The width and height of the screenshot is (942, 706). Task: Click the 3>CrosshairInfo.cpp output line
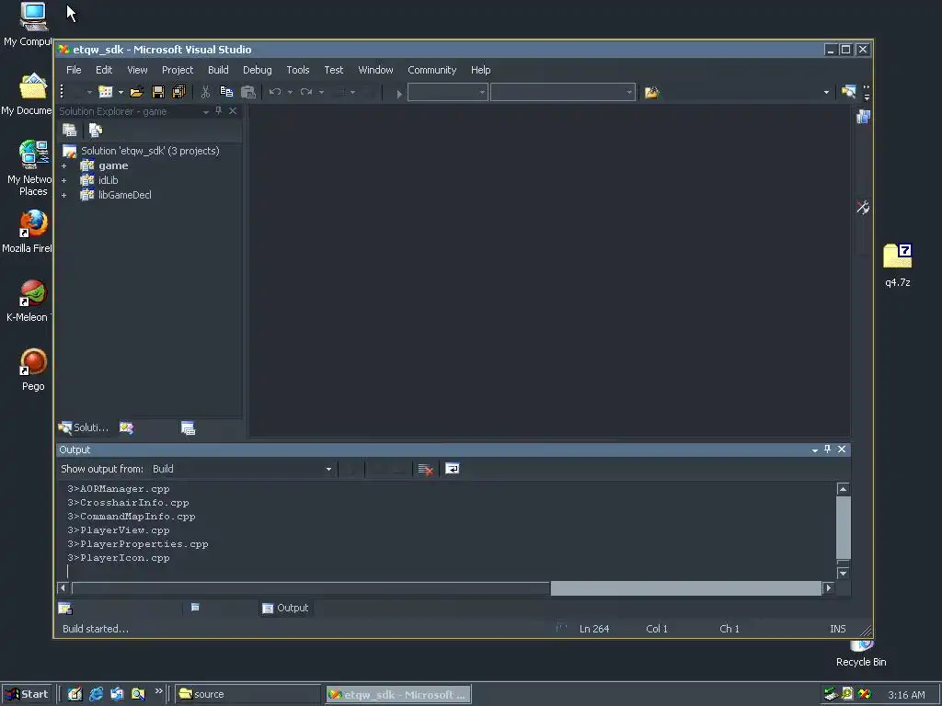128,503
